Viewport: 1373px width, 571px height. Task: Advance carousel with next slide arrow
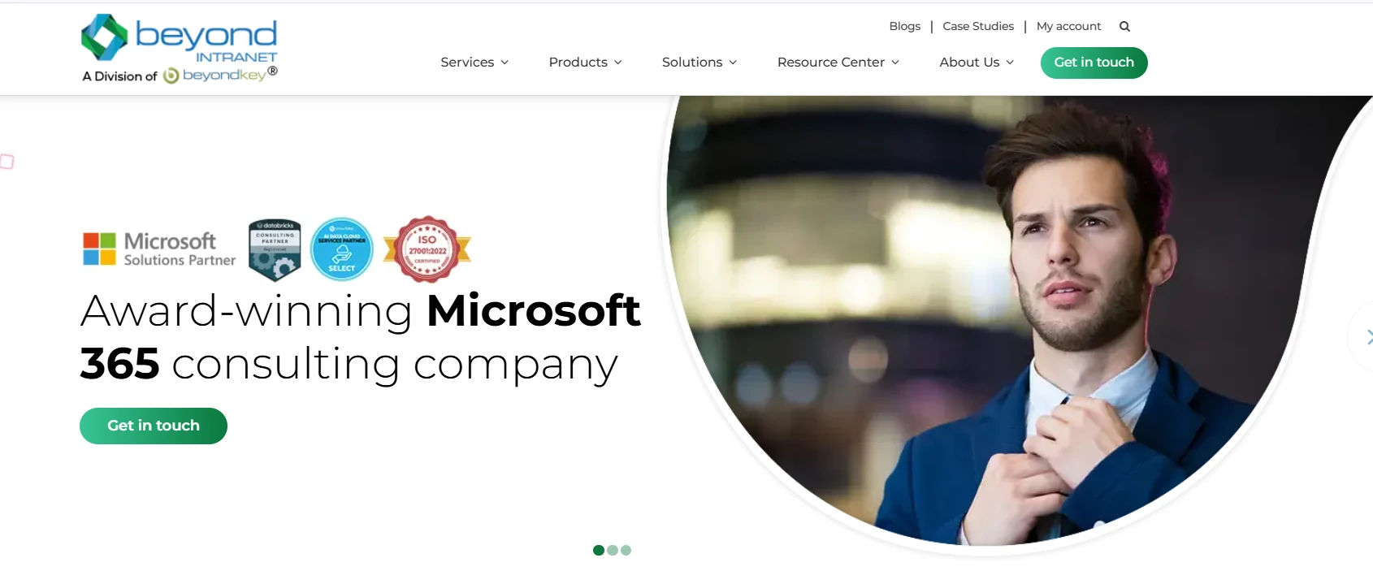click(x=1367, y=336)
